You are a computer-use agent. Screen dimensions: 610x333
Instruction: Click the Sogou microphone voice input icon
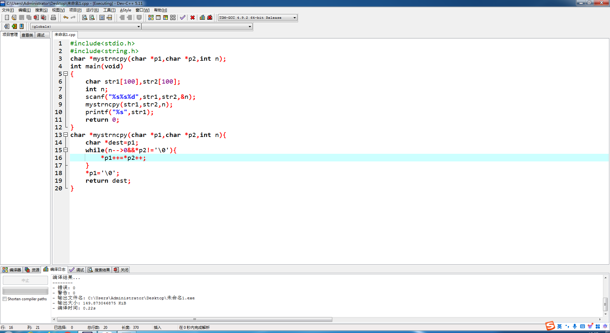coord(575,326)
